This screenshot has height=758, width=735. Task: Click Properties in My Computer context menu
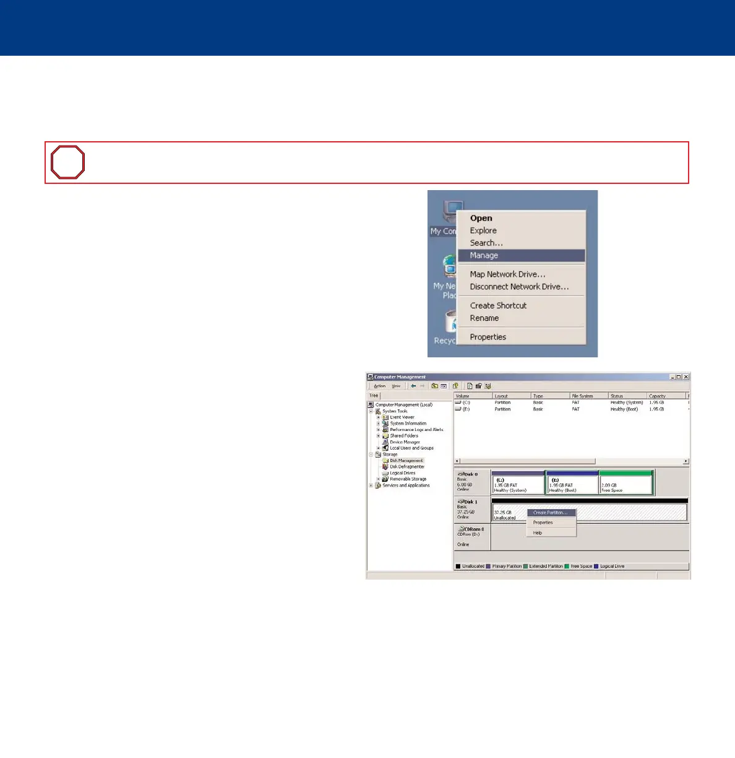(x=488, y=337)
